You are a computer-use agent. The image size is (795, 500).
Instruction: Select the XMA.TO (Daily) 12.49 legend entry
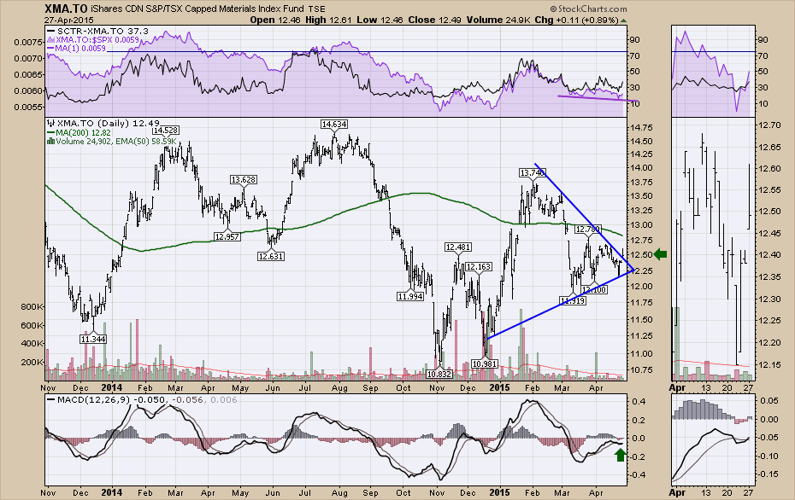[103, 123]
